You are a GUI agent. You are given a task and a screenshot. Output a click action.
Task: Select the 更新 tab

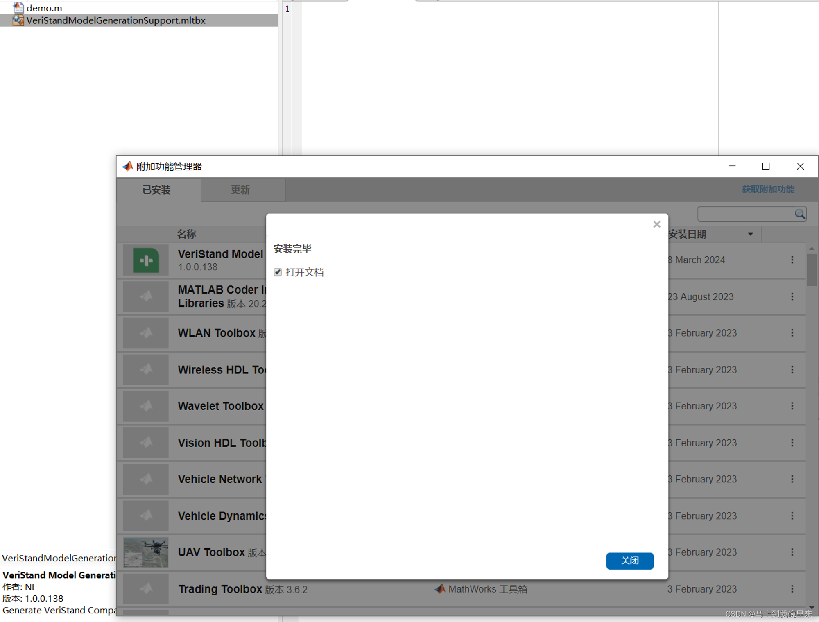tap(239, 190)
